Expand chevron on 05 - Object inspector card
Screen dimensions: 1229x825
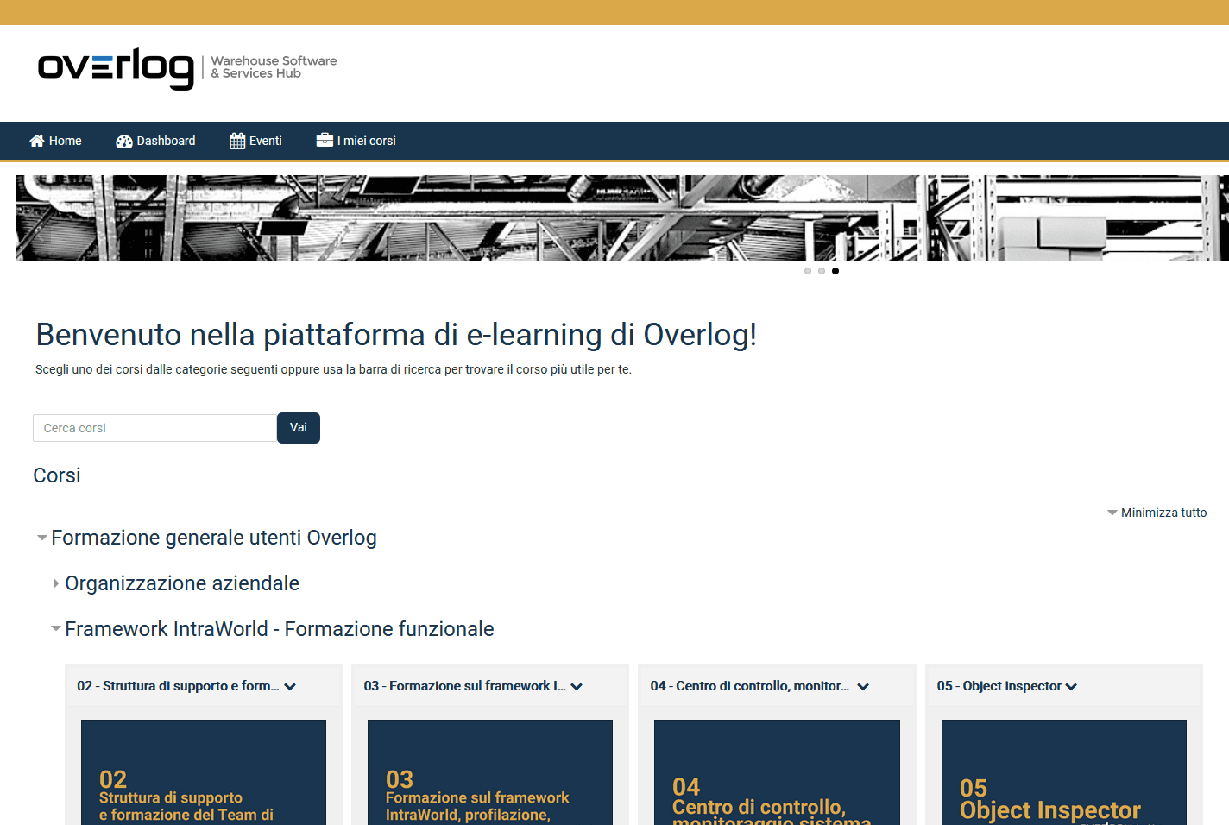1071,687
